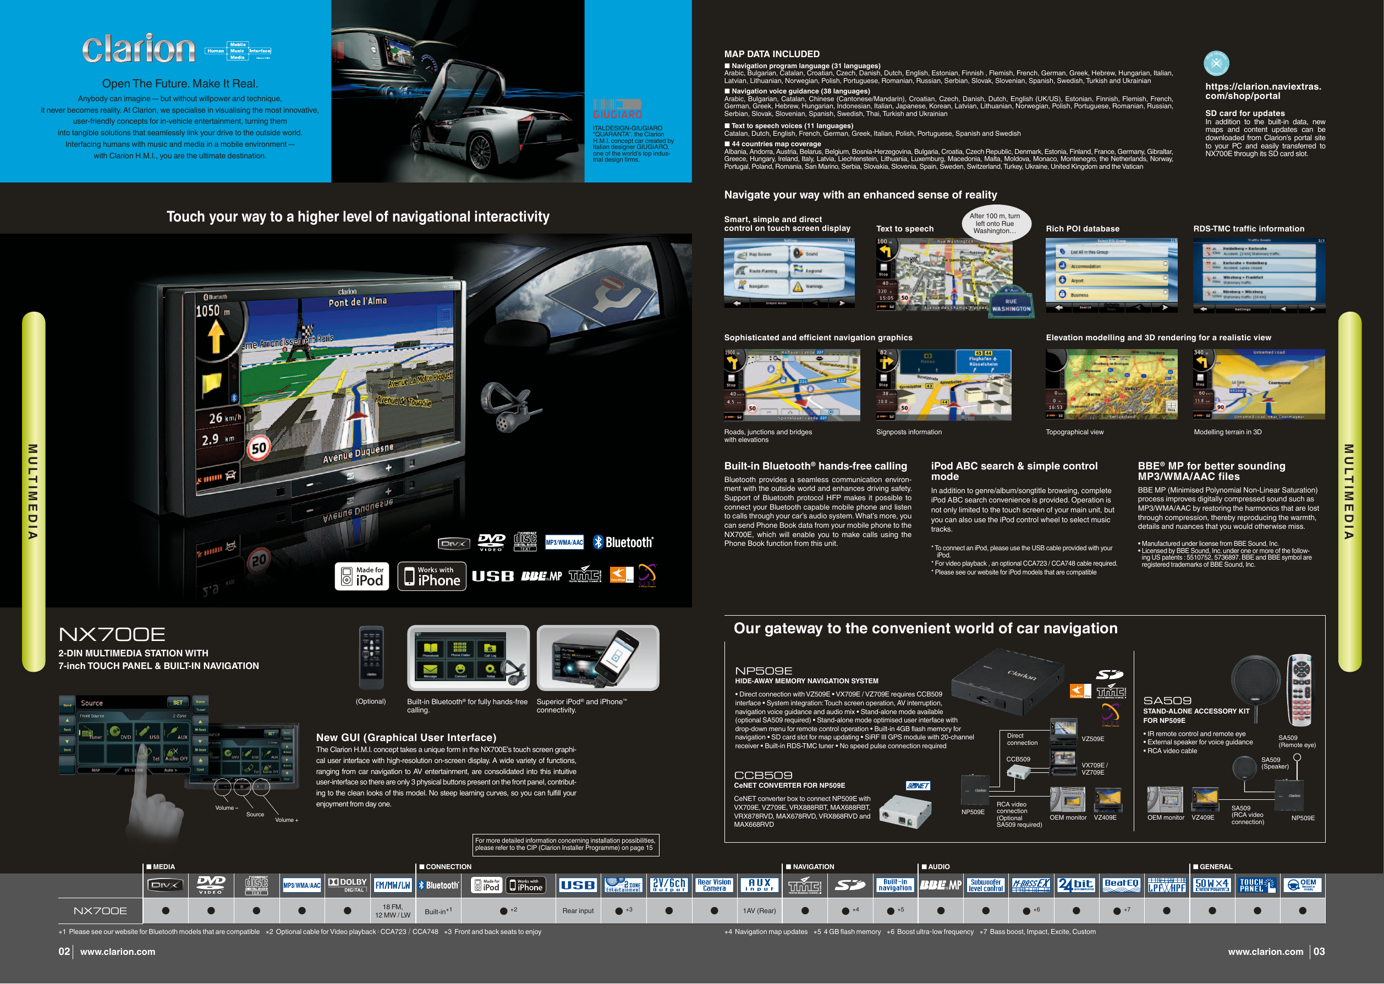Click the CCB509 product heading
The width and height of the screenshot is (1384, 984).
tap(763, 776)
